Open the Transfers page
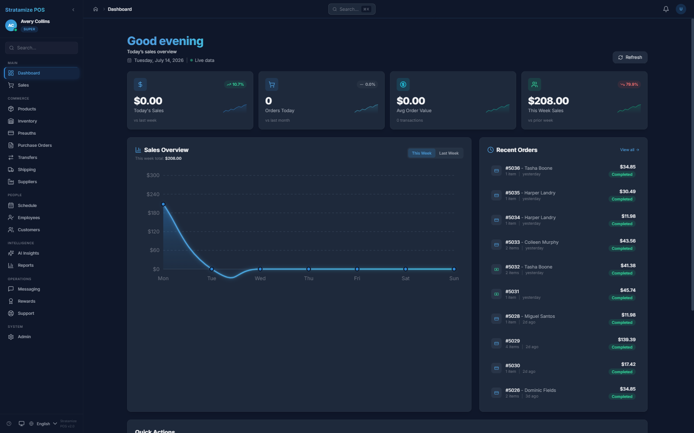Viewport: 694px width, 433px height. pos(42,158)
